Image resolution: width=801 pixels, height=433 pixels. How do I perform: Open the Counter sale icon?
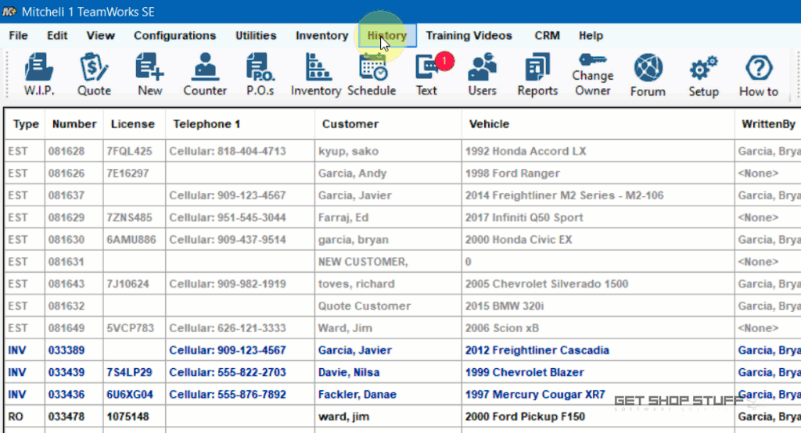click(205, 75)
